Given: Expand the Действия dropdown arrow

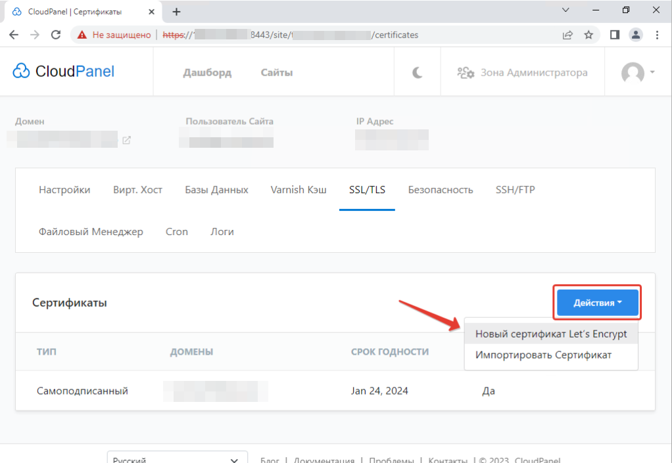Looking at the screenshot, I should pyautogui.click(x=618, y=302).
